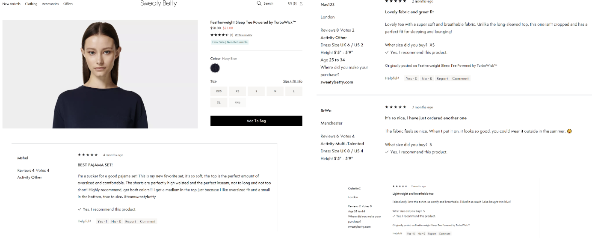Screen dimensions: 592x238
Task: Click Add To Bag button
Action: pos(256,121)
